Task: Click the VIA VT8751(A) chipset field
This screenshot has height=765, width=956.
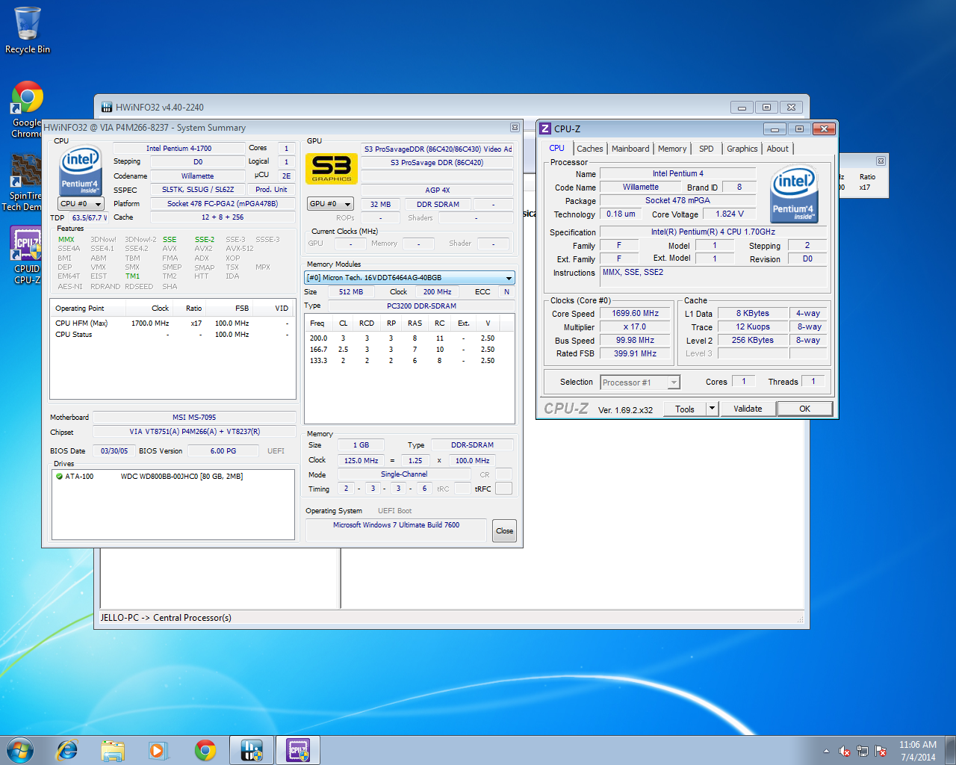Action: pos(194,432)
